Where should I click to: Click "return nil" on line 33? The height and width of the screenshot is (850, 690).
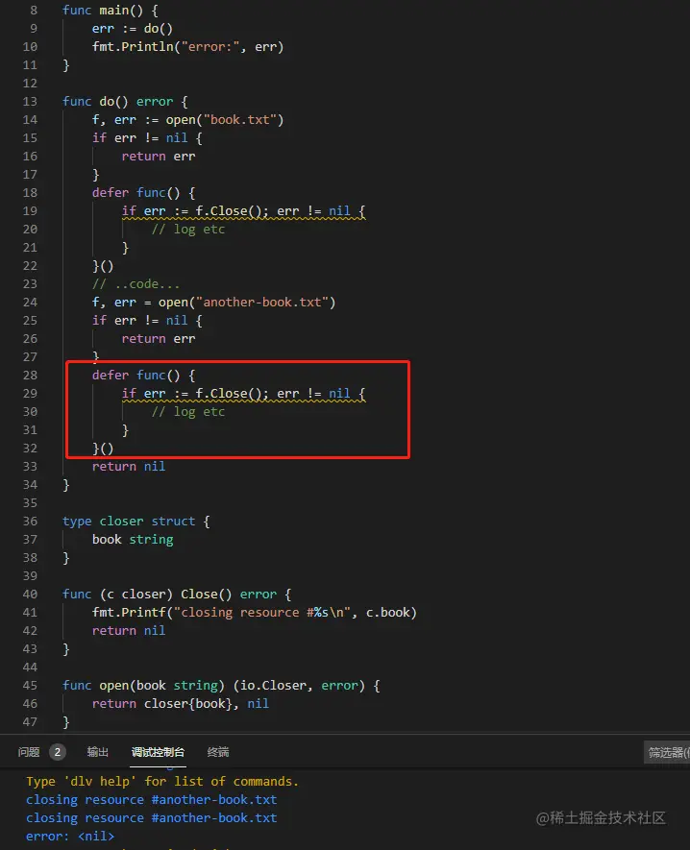point(129,466)
